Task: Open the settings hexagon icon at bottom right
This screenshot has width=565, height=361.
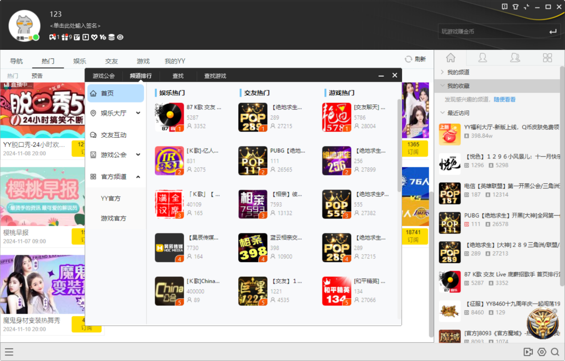Action: 541,352
